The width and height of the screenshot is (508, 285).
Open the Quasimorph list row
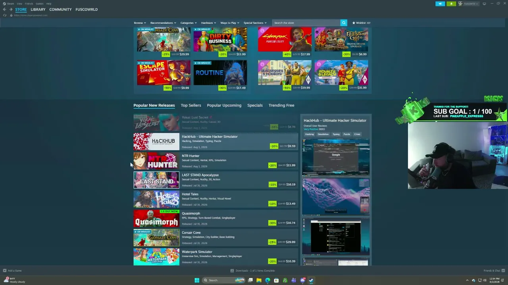click(x=216, y=218)
